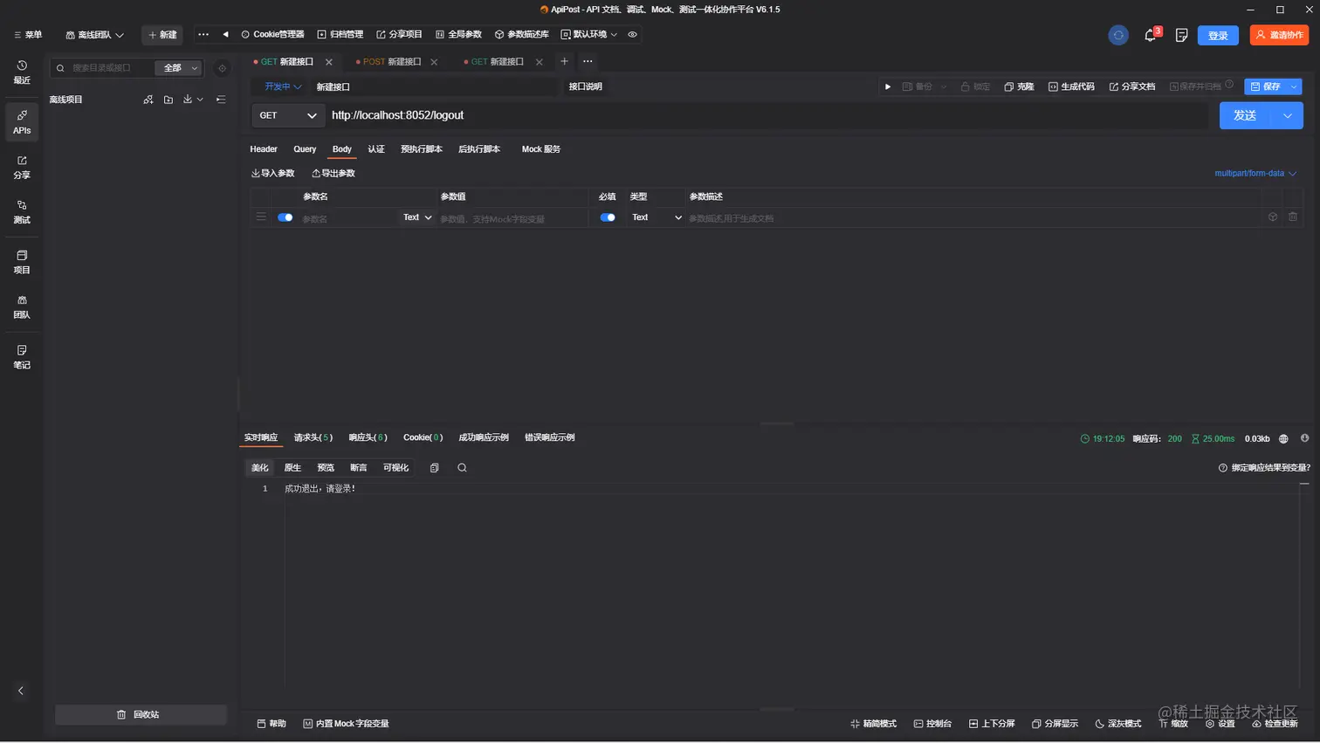The height and width of the screenshot is (743, 1320).
Task: Toggle the 必填 required switch for parameter
Action: [x=607, y=217]
